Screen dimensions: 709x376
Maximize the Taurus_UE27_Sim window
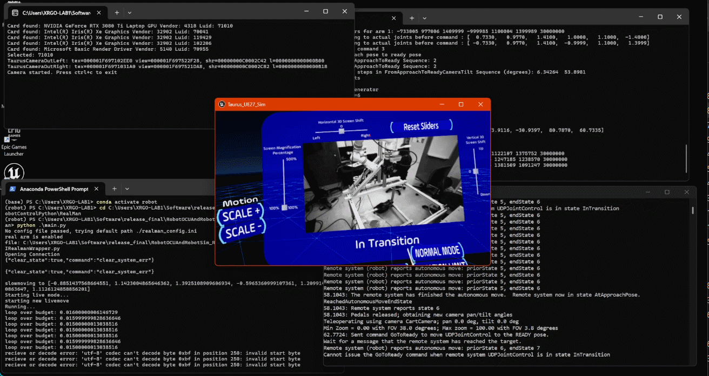tap(461, 104)
